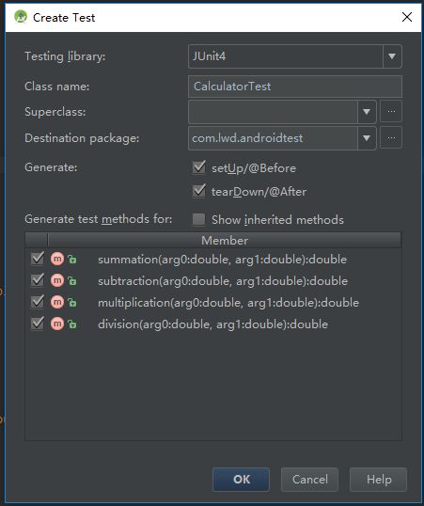This screenshot has width=424, height=506.
Task: Expand the Destination package dropdown arrow
Action: click(367, 138)
